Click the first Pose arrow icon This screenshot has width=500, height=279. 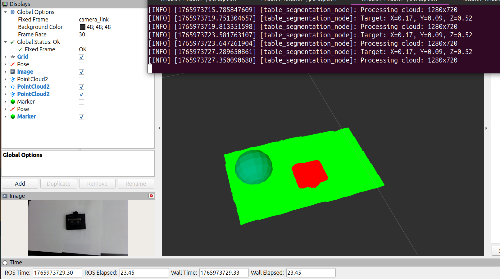tap(13, 64)
